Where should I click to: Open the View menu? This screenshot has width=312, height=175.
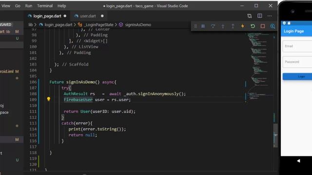click(6, 6)
